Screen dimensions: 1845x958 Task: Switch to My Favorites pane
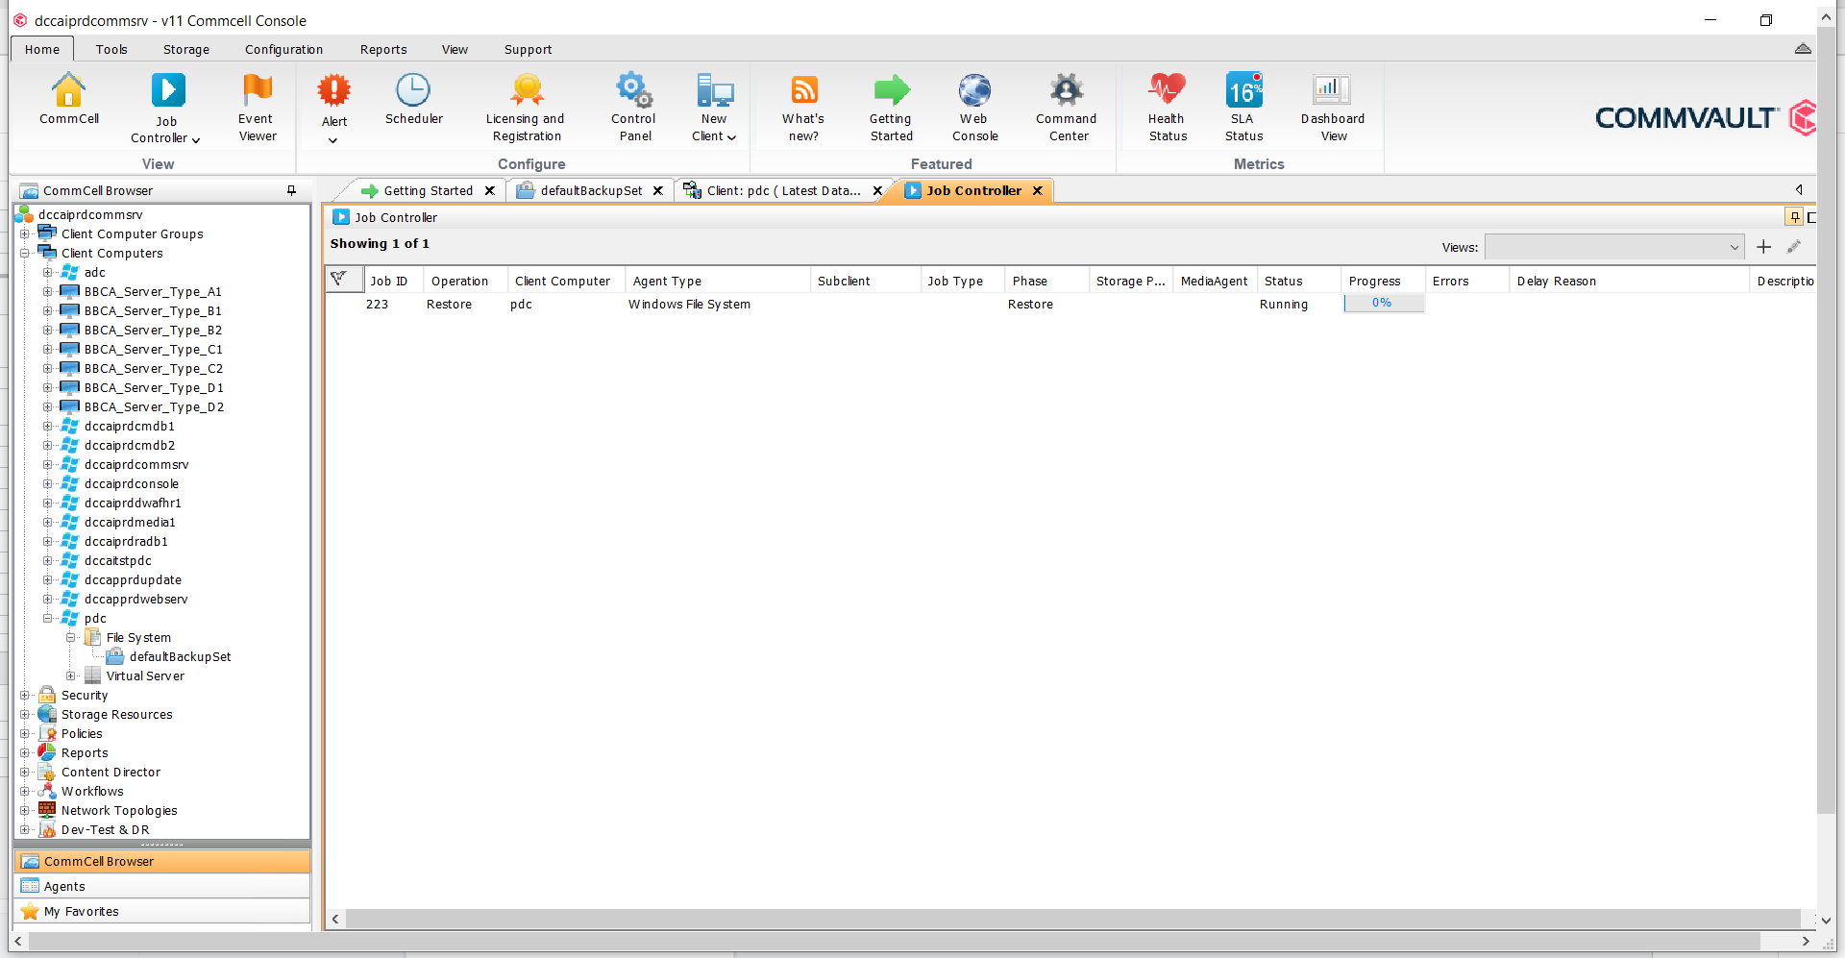coord(161,911)
